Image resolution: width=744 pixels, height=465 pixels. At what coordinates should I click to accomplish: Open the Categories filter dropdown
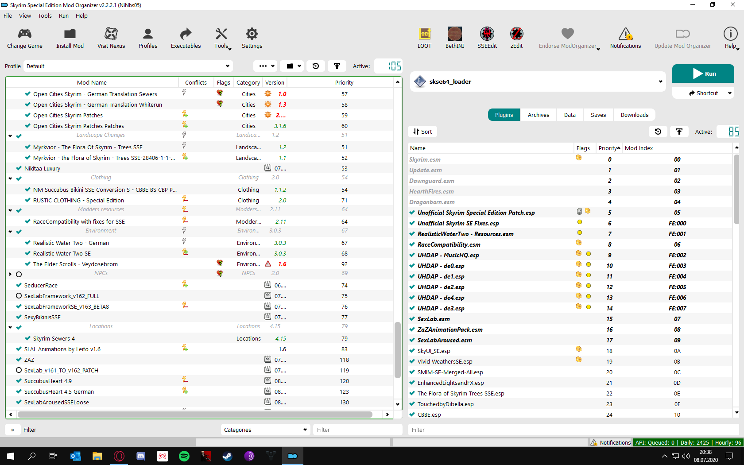[265, 430]
